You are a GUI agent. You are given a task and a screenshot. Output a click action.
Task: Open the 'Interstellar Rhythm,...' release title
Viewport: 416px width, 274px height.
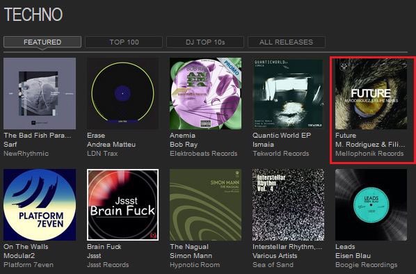coord(287,247)
